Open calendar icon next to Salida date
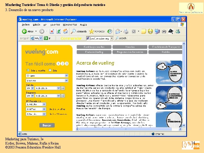The width and height of the screenshot is (204, 153). click(x=63, y=88)
